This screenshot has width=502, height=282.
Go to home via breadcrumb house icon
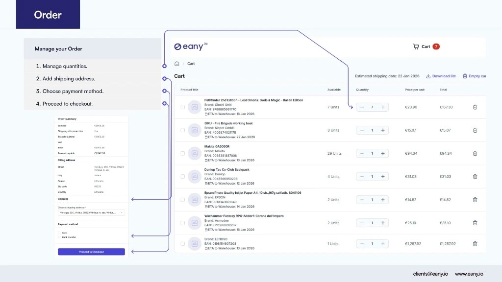point(176,64)
